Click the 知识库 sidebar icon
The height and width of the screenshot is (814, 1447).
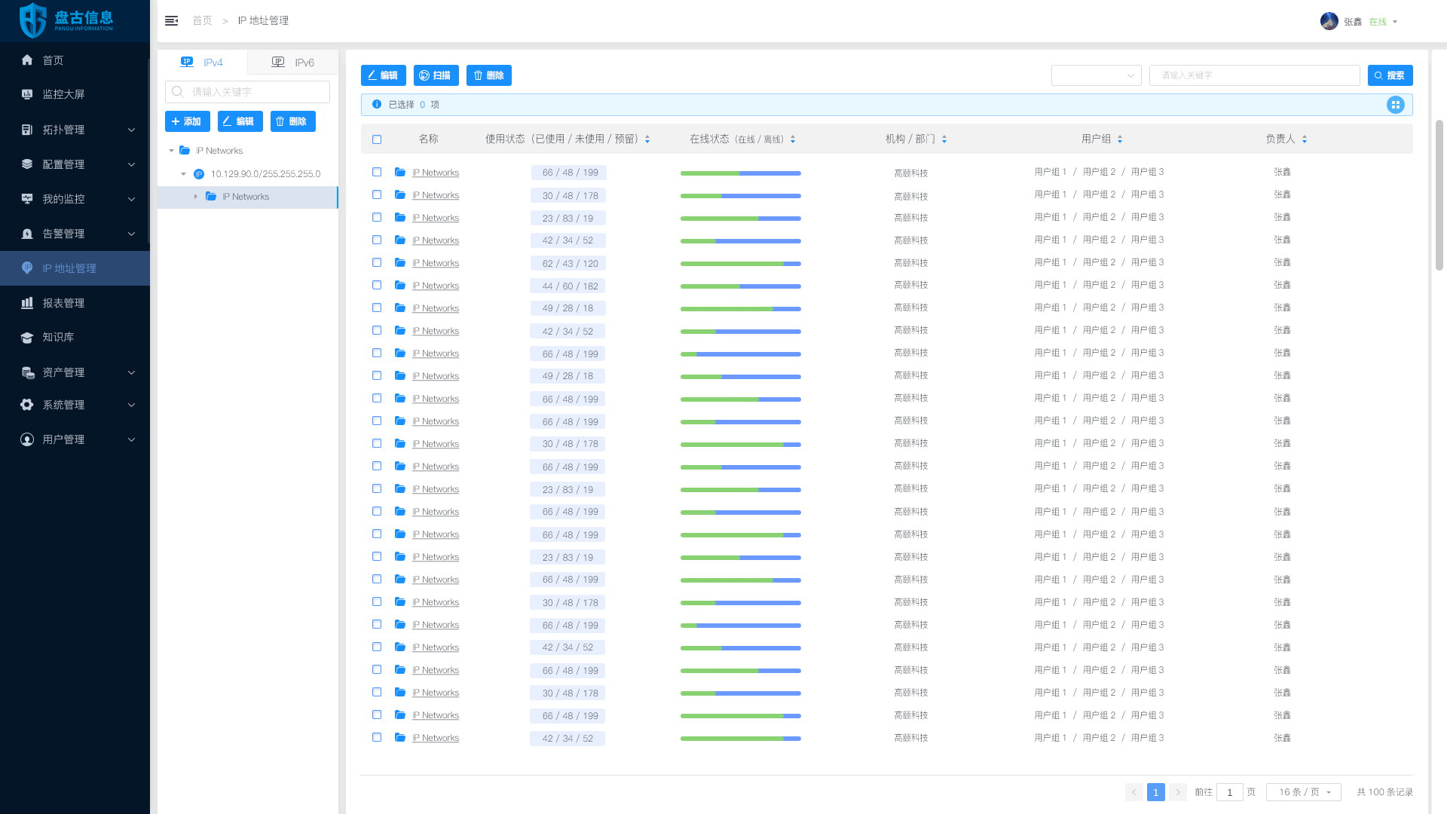click(x=27, y=337)
